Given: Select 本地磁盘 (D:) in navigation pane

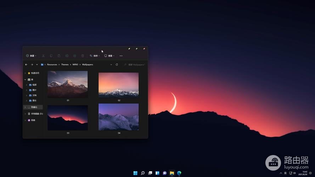Looking at the screenshot, I should pyautogui.click(x=36, y=114).
